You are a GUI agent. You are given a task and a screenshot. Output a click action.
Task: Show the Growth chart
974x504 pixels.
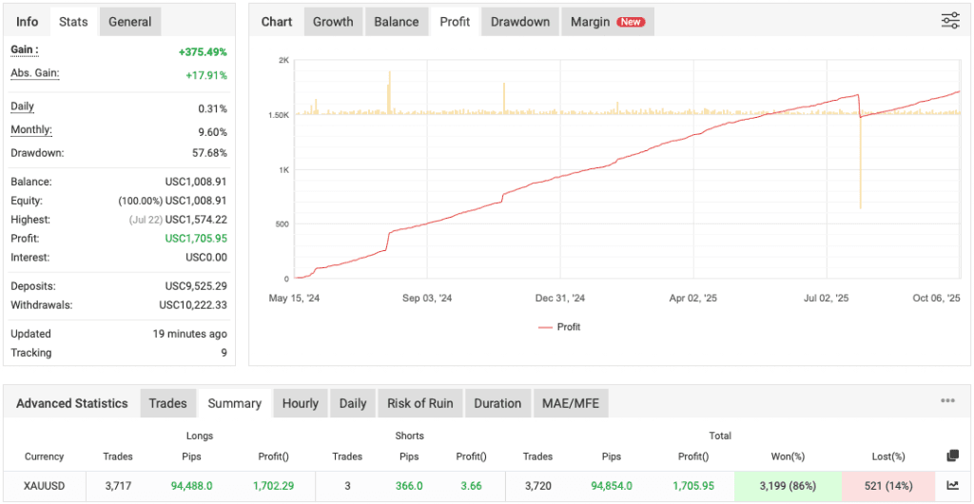pos(333,22)
